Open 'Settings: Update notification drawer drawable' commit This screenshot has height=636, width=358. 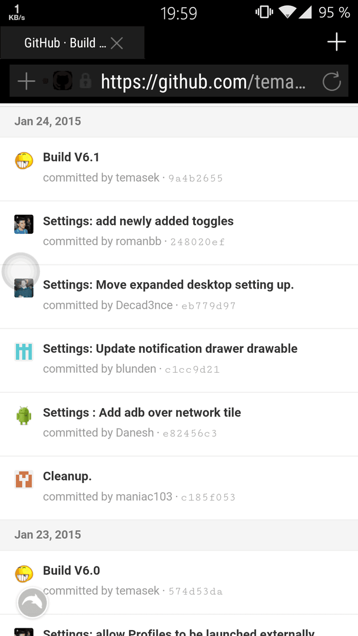click(170, 349)
